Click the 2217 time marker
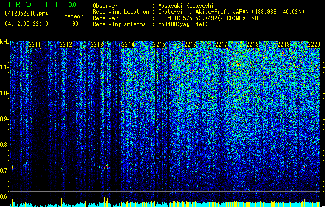 pyautogui.click(x=222, y=45)
